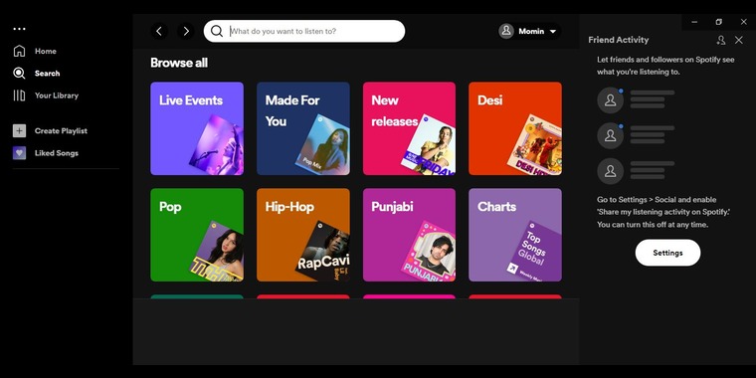Screen dimensions: 756x378
Task: Go back with the left arrow
Action: click(x=159, y=32)
